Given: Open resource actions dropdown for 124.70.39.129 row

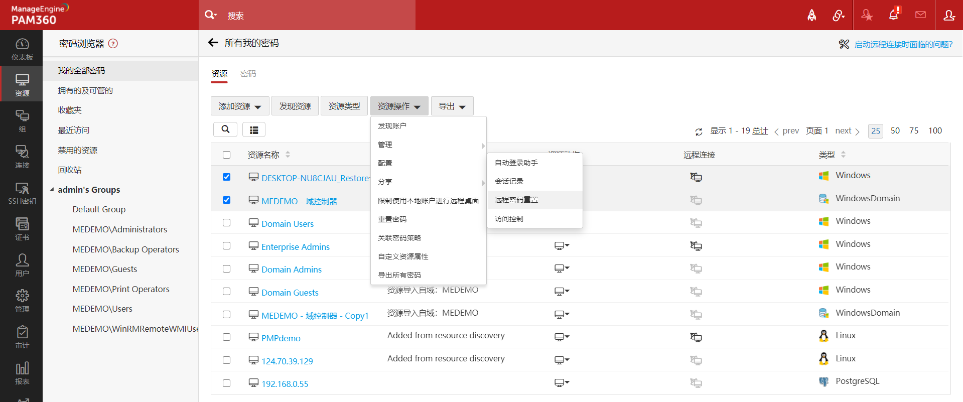Looking at the screenshot, I should click(x=562, y=360).
